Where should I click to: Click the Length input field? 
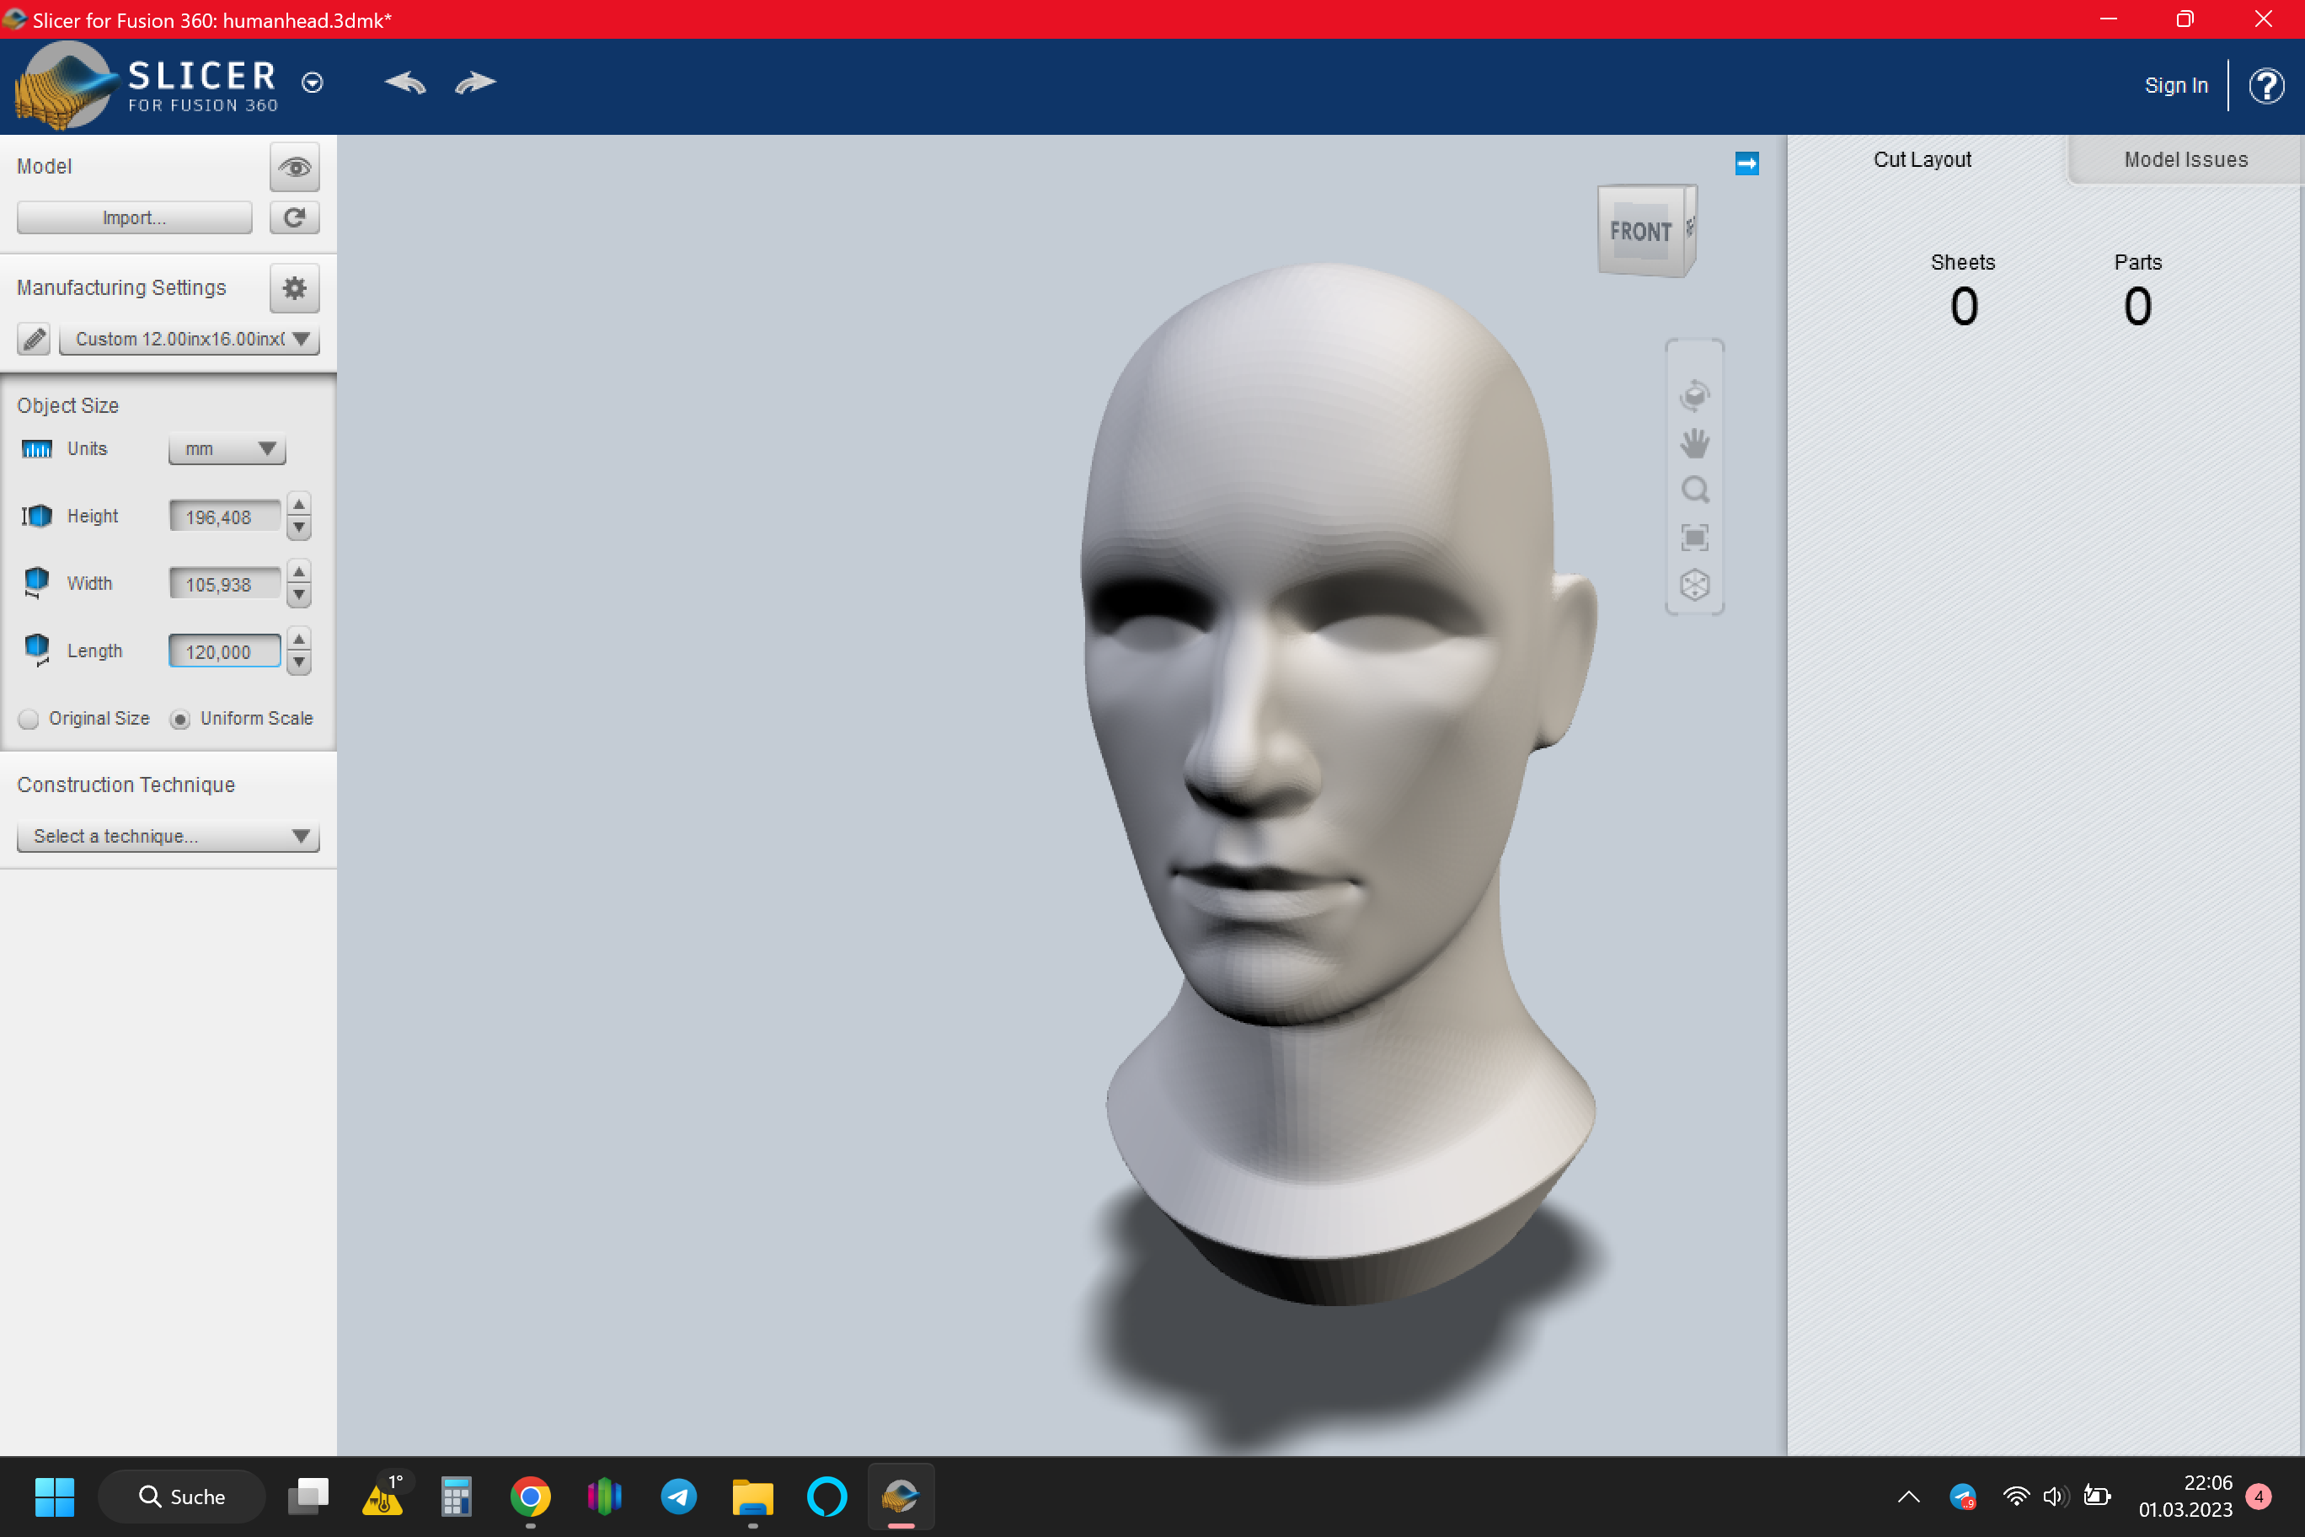[x=224, y=652]
